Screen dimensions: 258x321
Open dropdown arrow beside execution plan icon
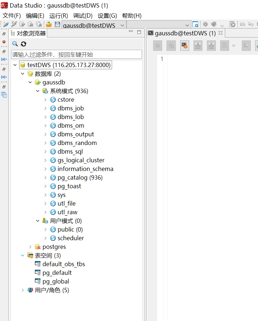[x=233, y=45]
